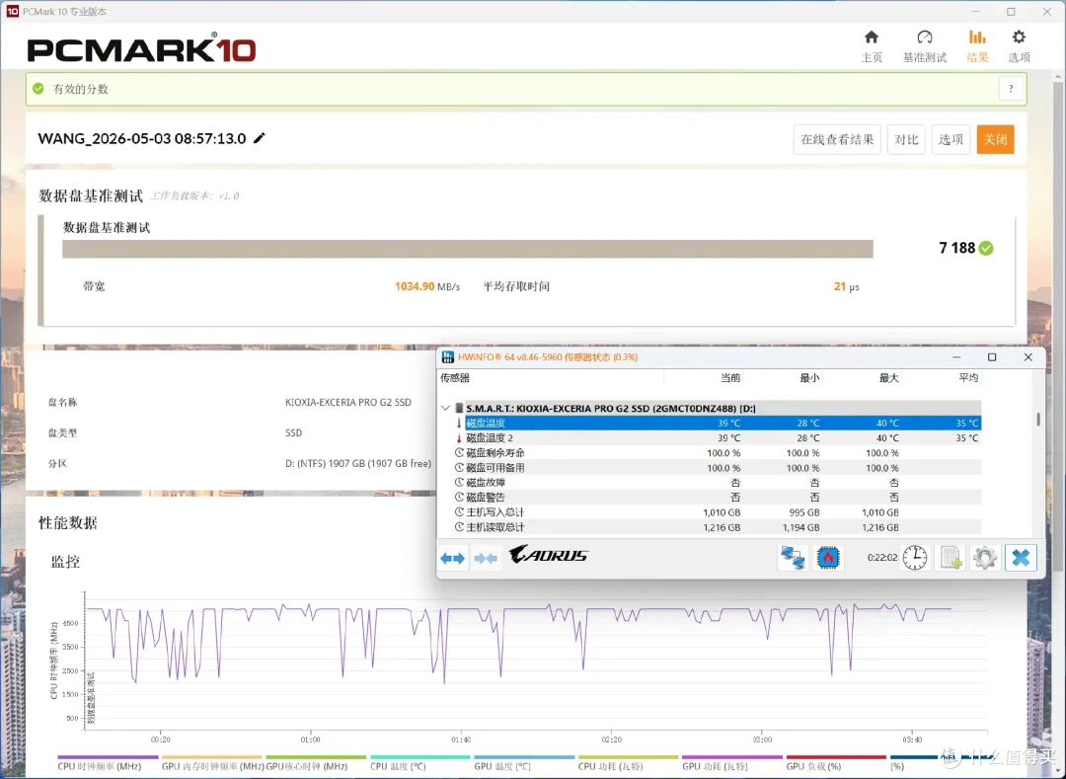Viewport: 1066px width, 779px height.
Task: Click the HWiNFO vertical scrollbar thumb
Action: pyautogui.click(x=1038, y=420)
